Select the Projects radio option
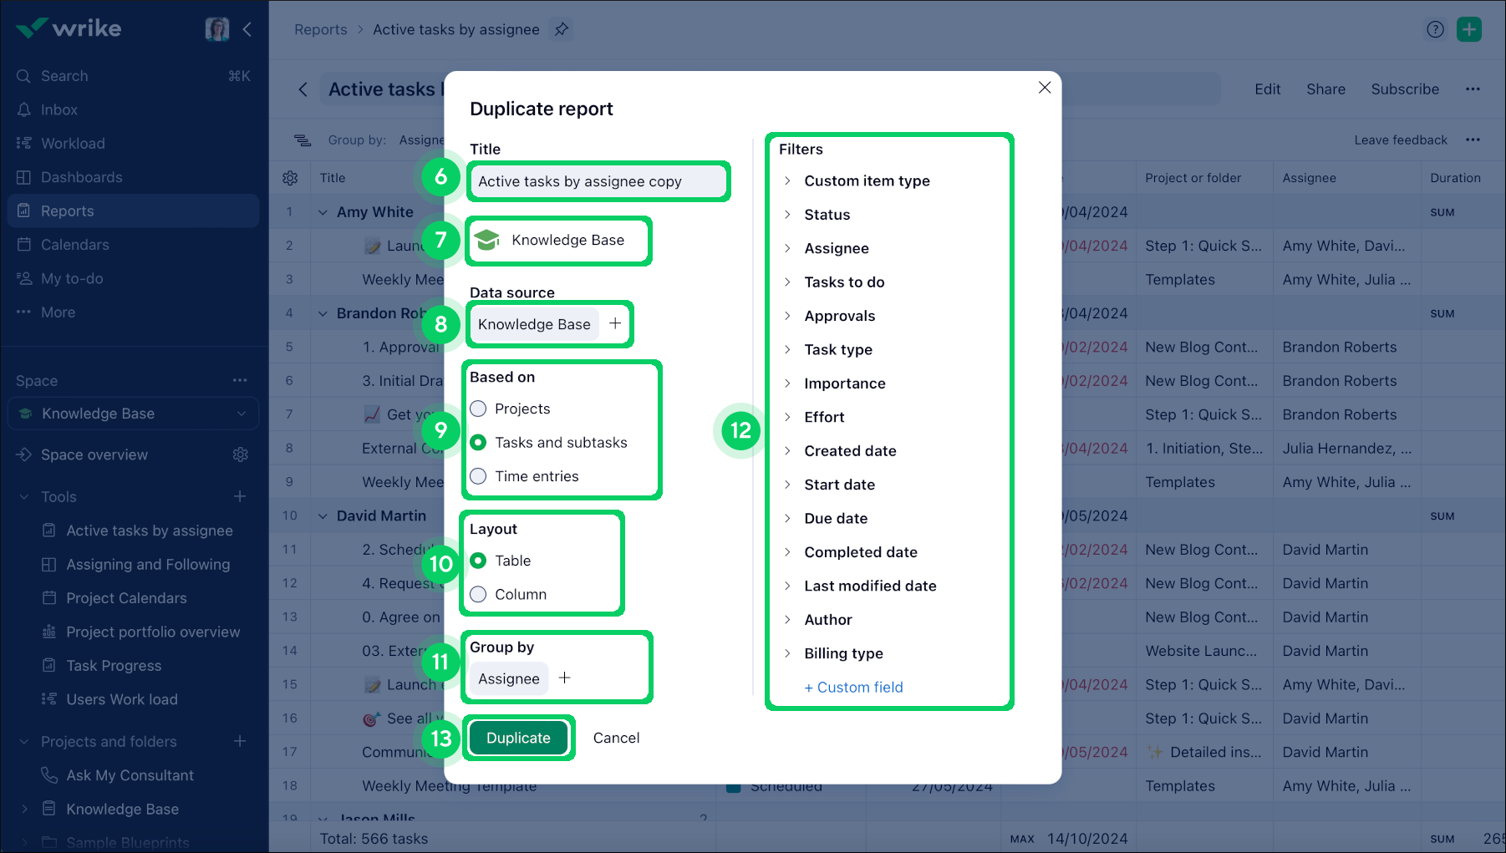 [x=478, y=409]
